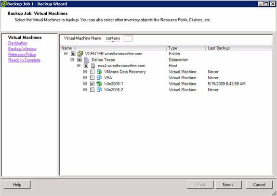Click the Win2008-2 virtual machine icon
This screenshot has width=277, height=196.
(x=99, y=90)
